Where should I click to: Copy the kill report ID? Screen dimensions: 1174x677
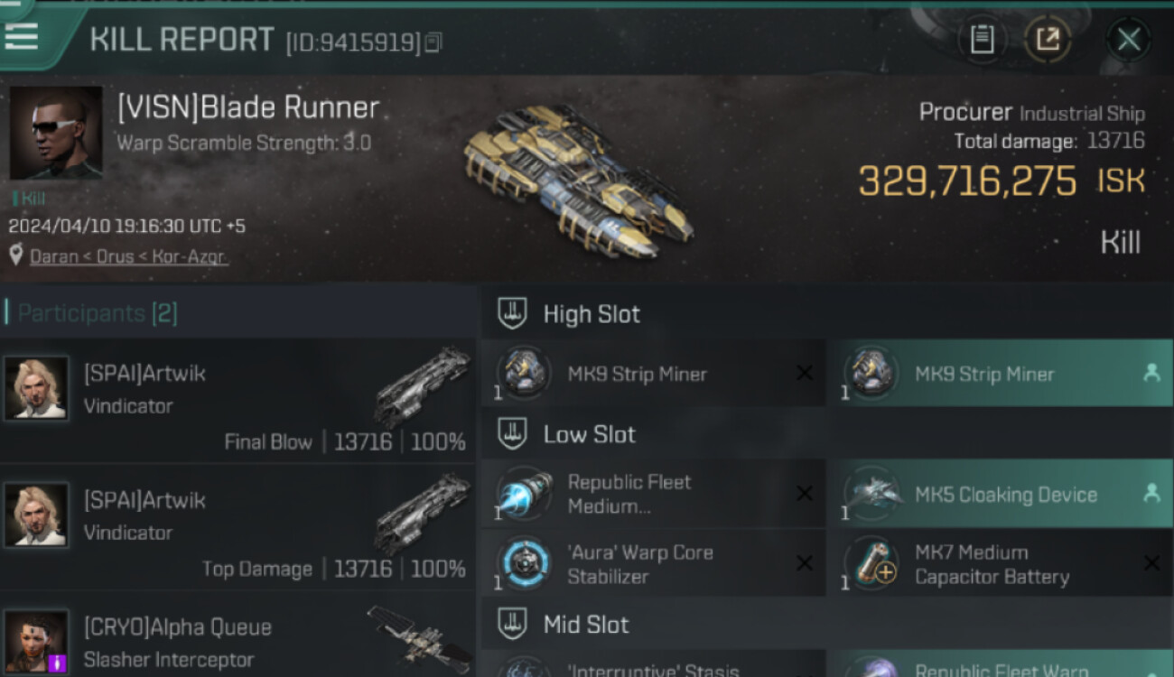point(433,42)
